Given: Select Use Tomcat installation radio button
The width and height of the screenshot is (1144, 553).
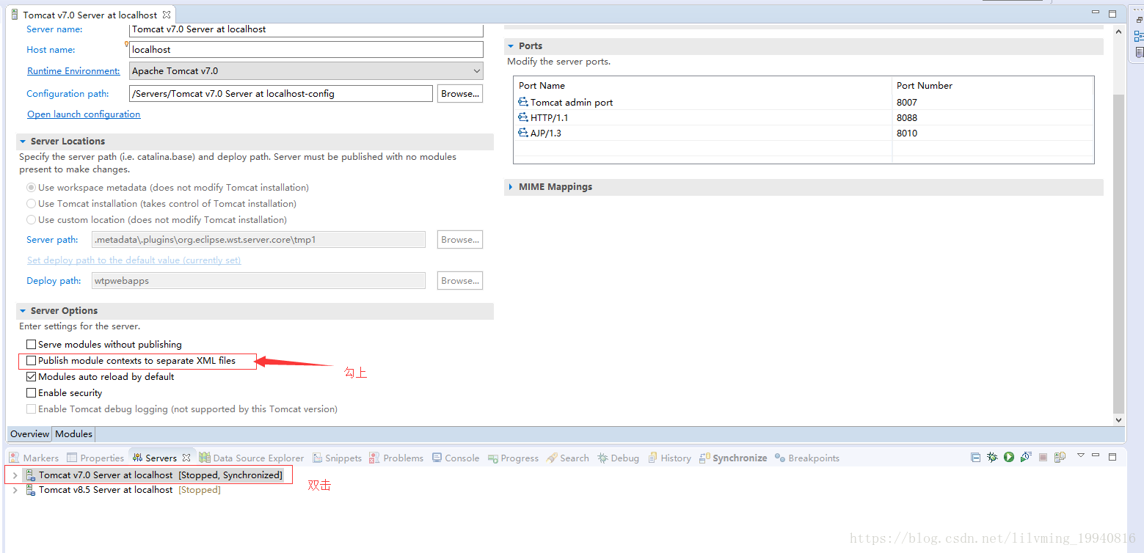Looking at the screenshot, I should click(x=32, y=204).
